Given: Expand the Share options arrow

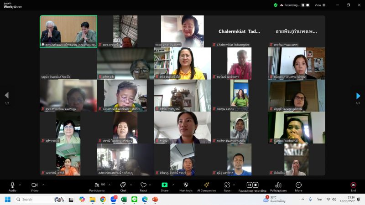Looking at the screenshot, I should (173, 185).
